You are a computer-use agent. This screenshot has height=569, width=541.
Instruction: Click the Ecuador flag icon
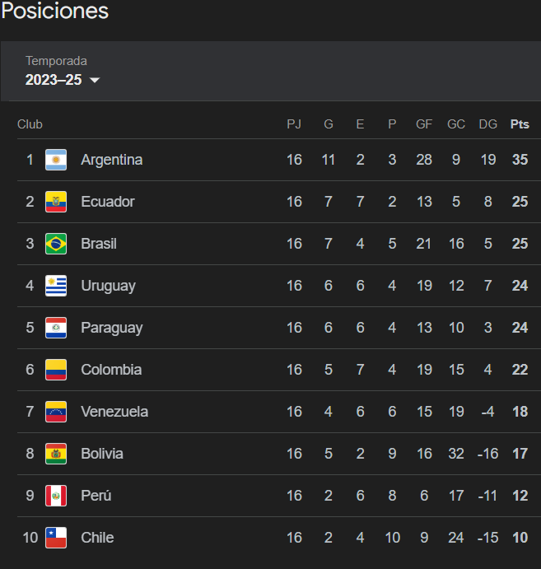(56, 202)
